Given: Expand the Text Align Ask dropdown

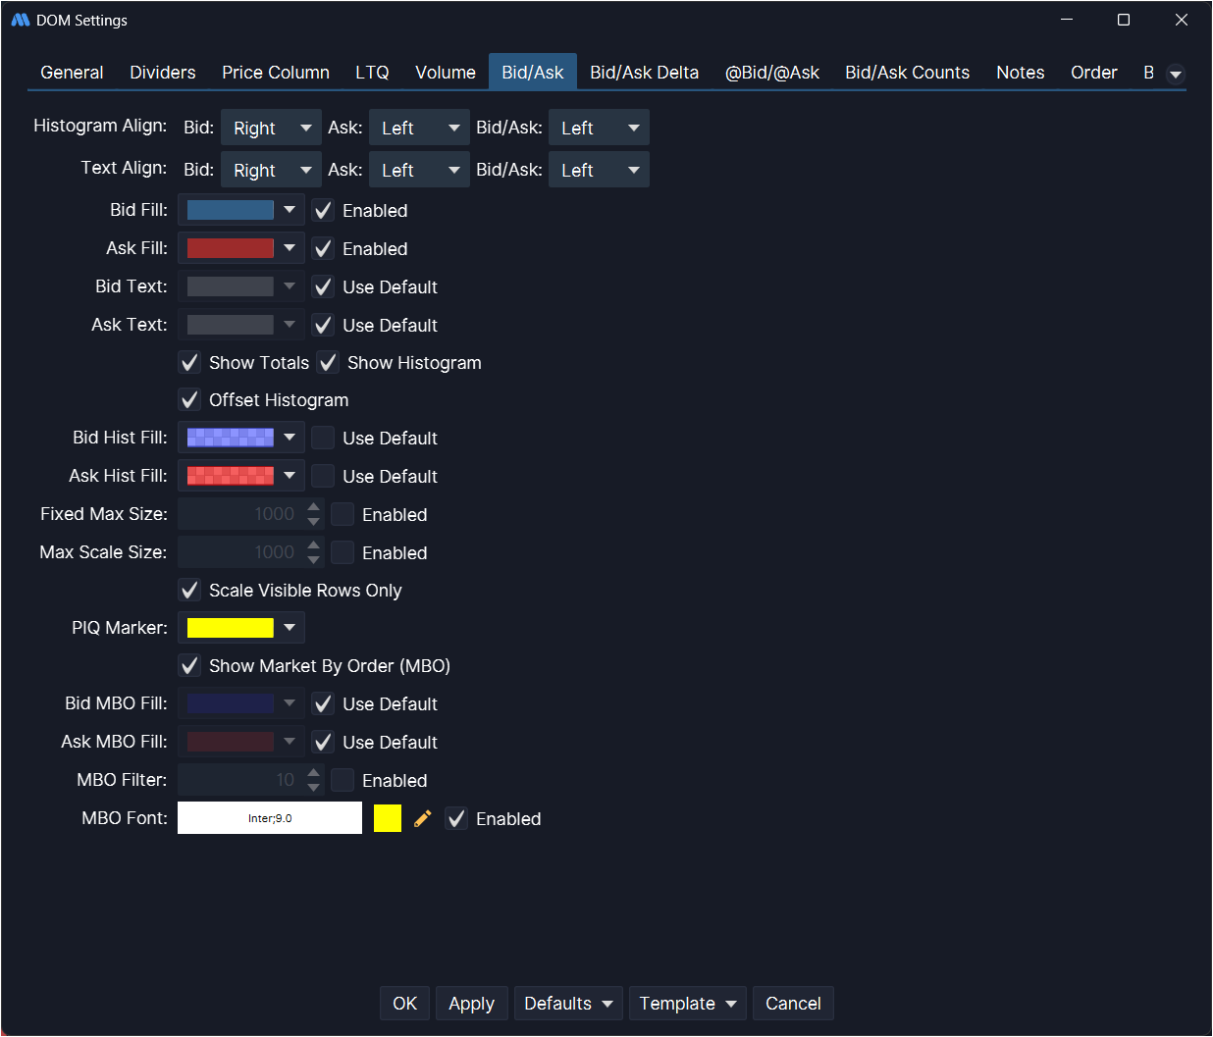Looking at the screenshot, I should pyautogui.click(x=419, y=171).
